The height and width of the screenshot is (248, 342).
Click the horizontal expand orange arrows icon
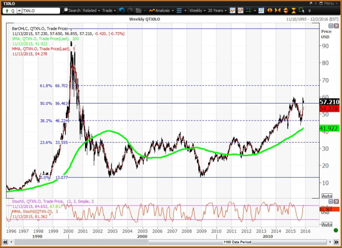270,10
